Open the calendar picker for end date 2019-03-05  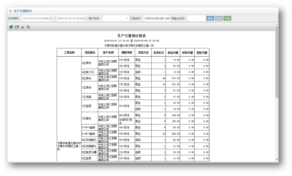click(x=84, y=18)
